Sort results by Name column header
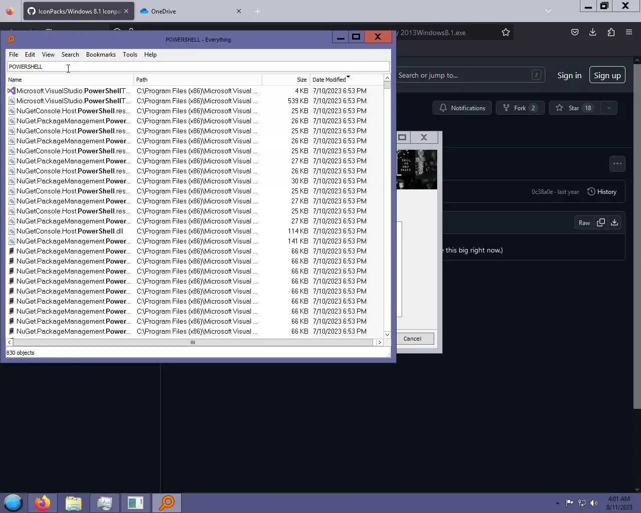Screen dimensions: 641x513 click(x=70, y=80)
